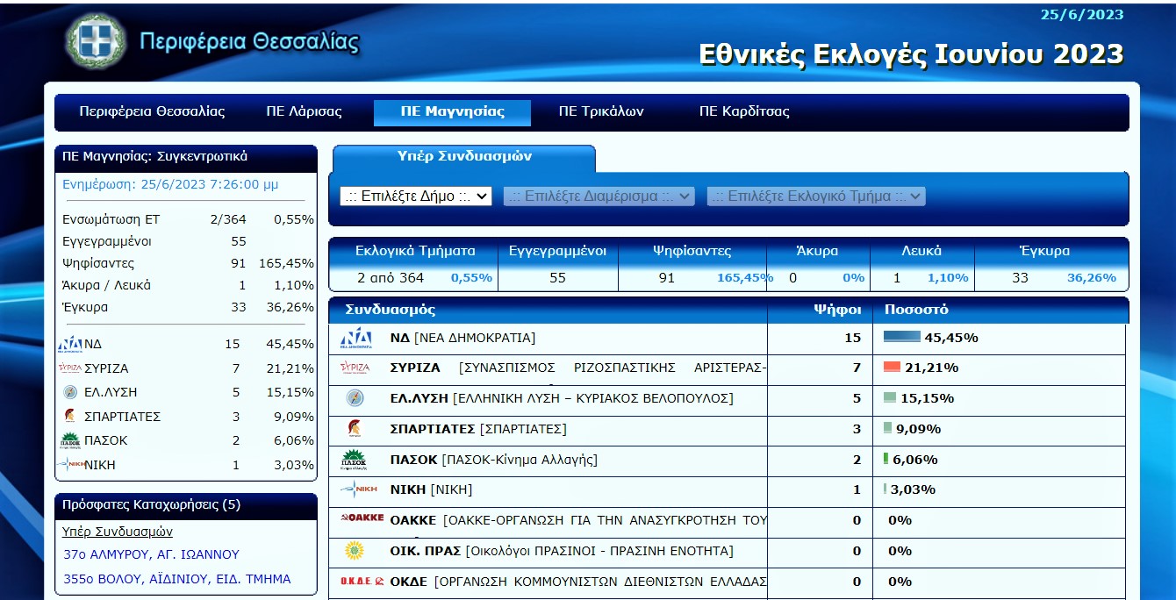1176x600 pixels.
Task: Open the Επιλέξτε Δήμο dropdown
Action: click(x=416, y=196)
